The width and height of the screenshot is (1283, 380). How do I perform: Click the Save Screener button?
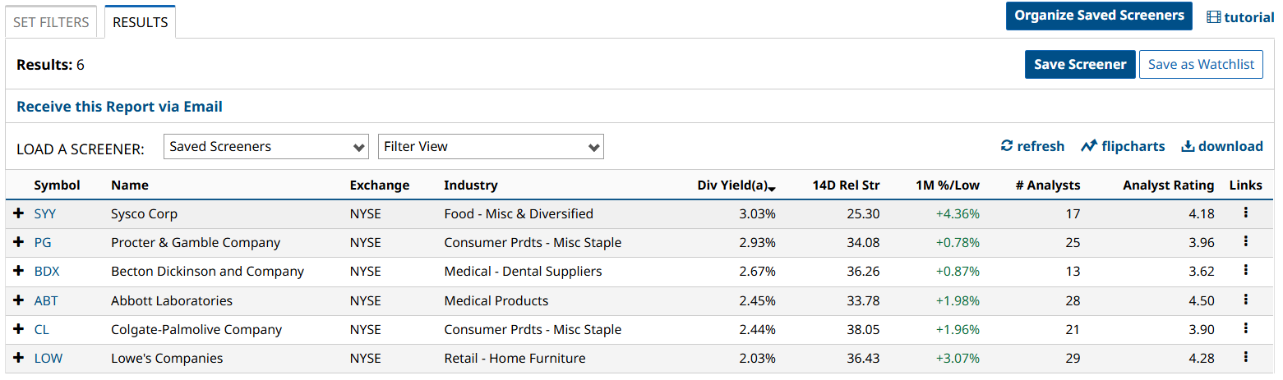(1080, 64)
